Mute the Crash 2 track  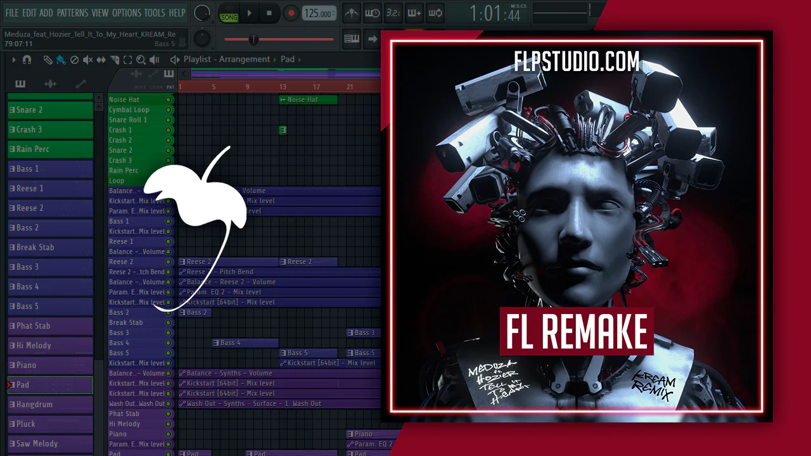coord(169,141)
